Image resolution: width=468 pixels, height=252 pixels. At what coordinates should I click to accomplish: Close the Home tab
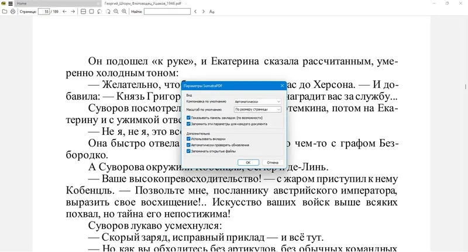(98, 4)
